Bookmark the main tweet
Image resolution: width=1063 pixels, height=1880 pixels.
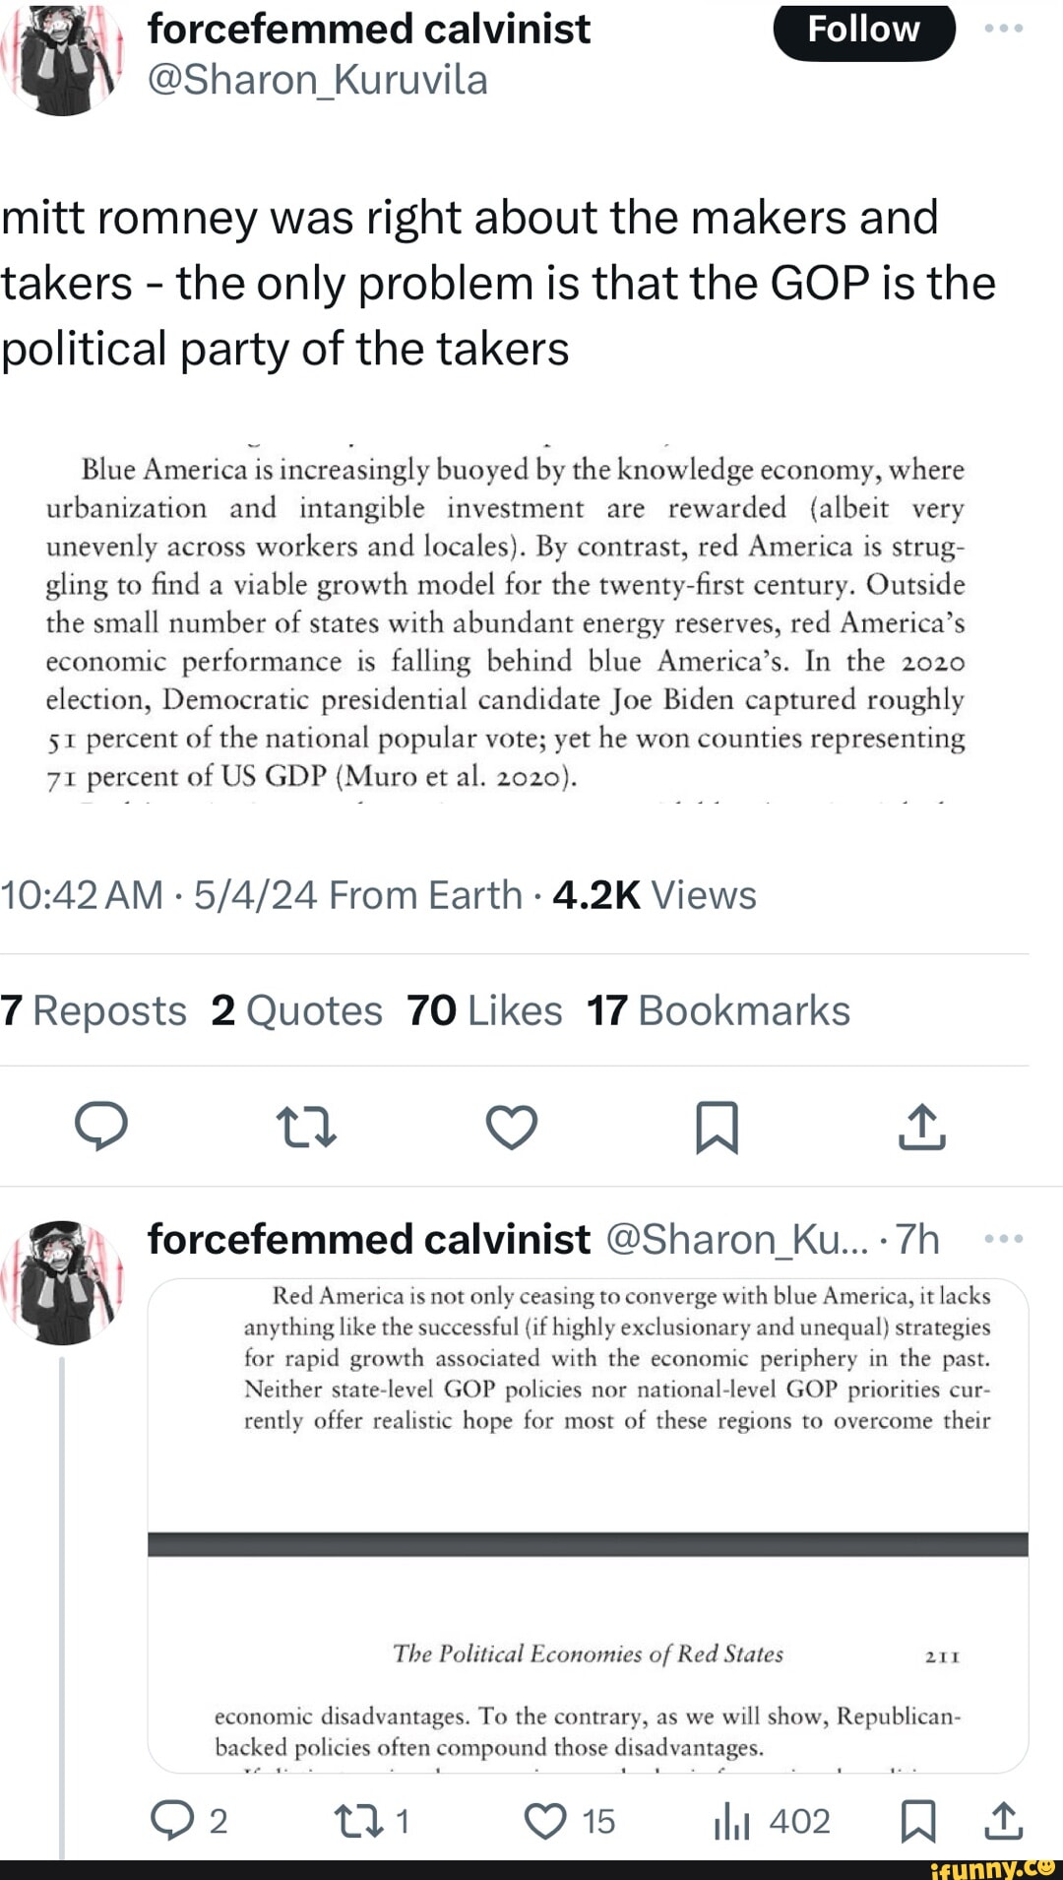717,1127
